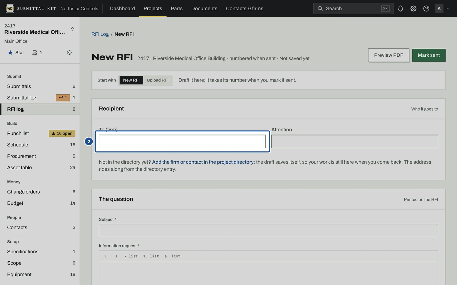Toggle italic I in the editor toolbar
Viewport: 457px width, 285px height.
(x=116, y=256)
